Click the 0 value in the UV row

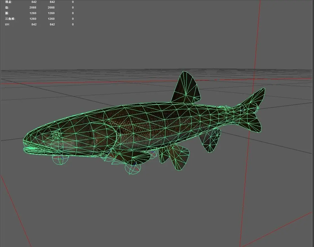pos(73,24)
